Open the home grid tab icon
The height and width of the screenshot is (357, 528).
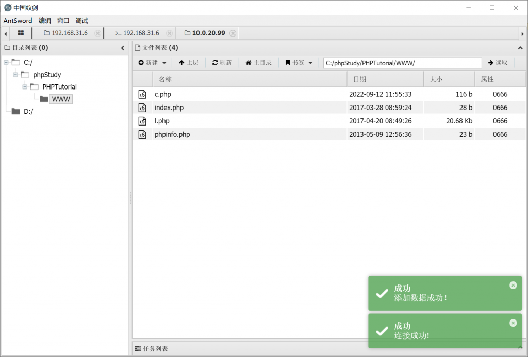(x=21, y=33)
